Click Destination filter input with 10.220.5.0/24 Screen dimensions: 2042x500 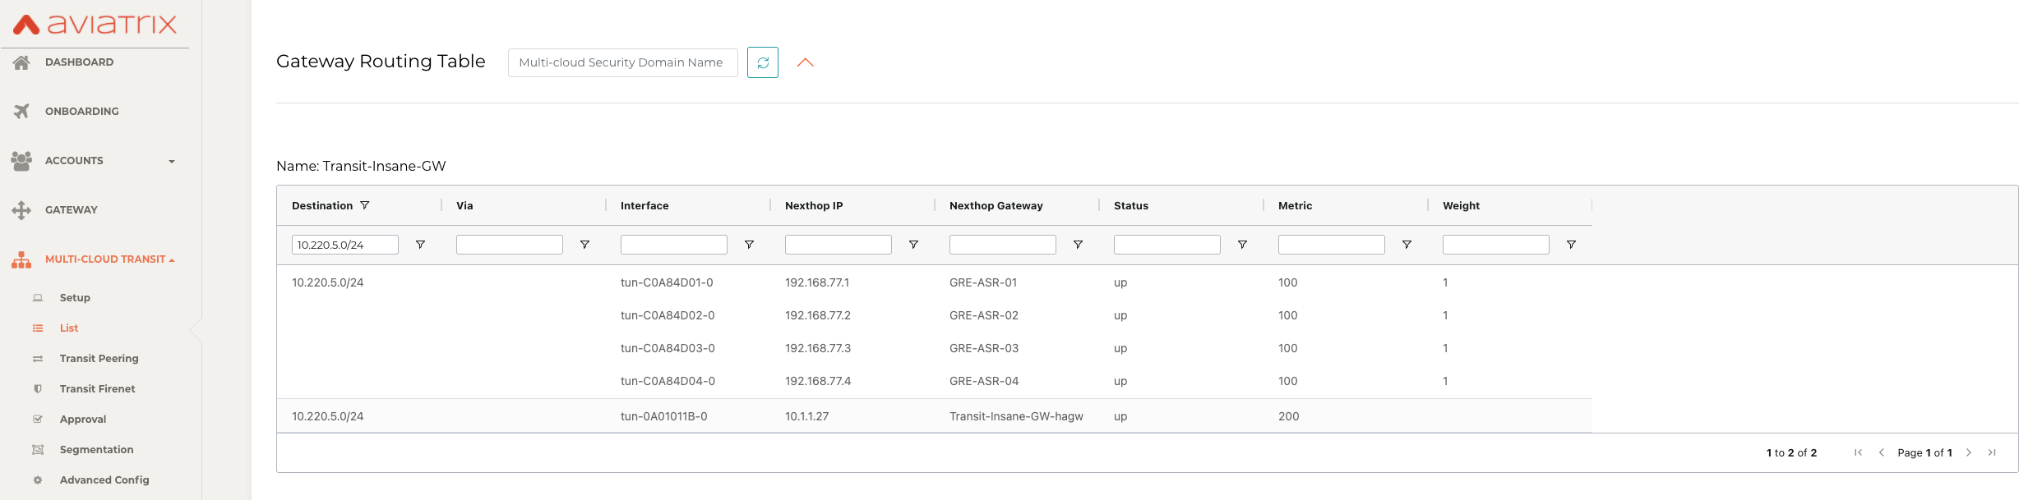(345, 245)
